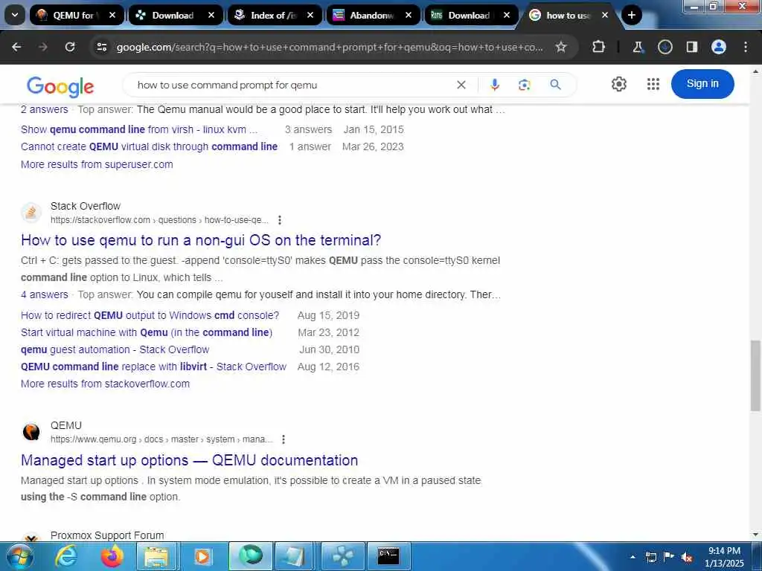
Task: Show hidden system tray icons
Action: (633, 557)
